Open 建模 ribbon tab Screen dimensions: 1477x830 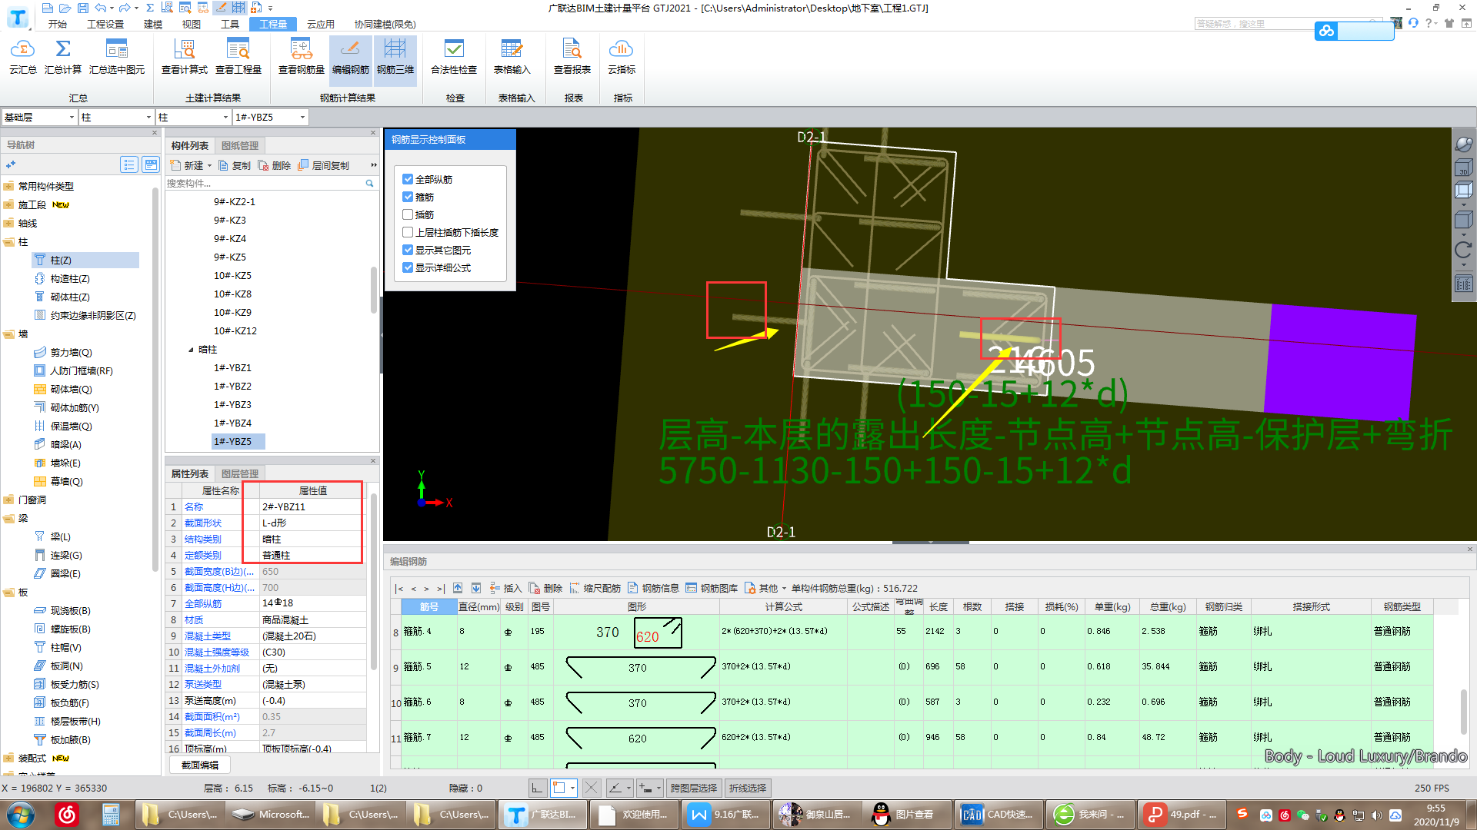(153, 24)
